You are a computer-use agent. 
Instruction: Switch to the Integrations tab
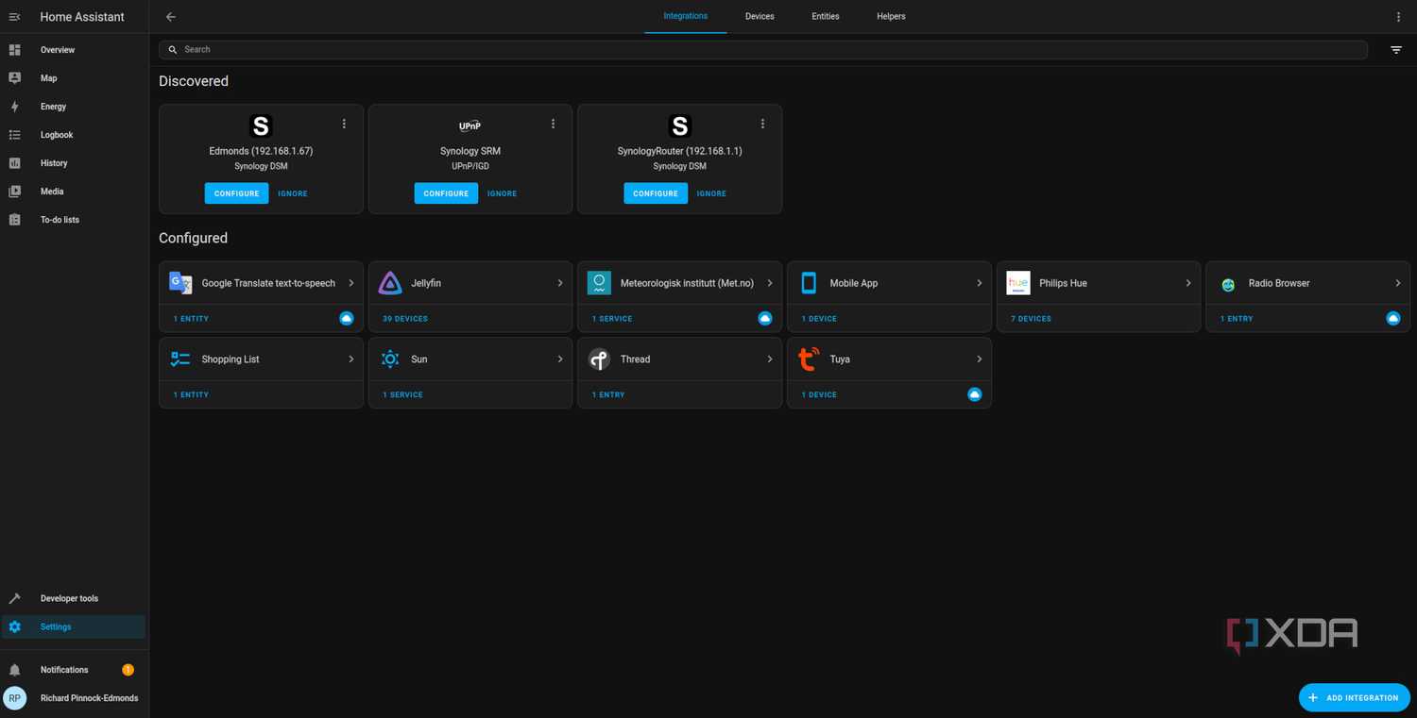click(686, 16)
